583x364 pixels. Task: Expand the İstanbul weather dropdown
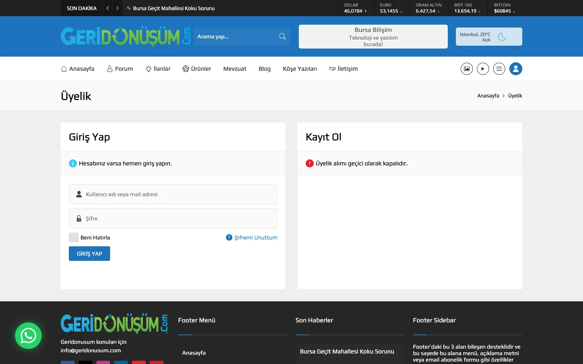pos(514,48)
